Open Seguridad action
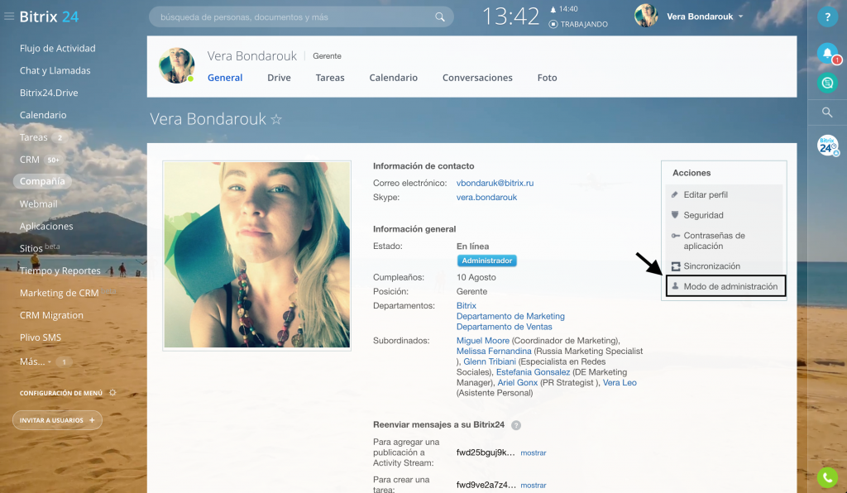 point(703,215)
